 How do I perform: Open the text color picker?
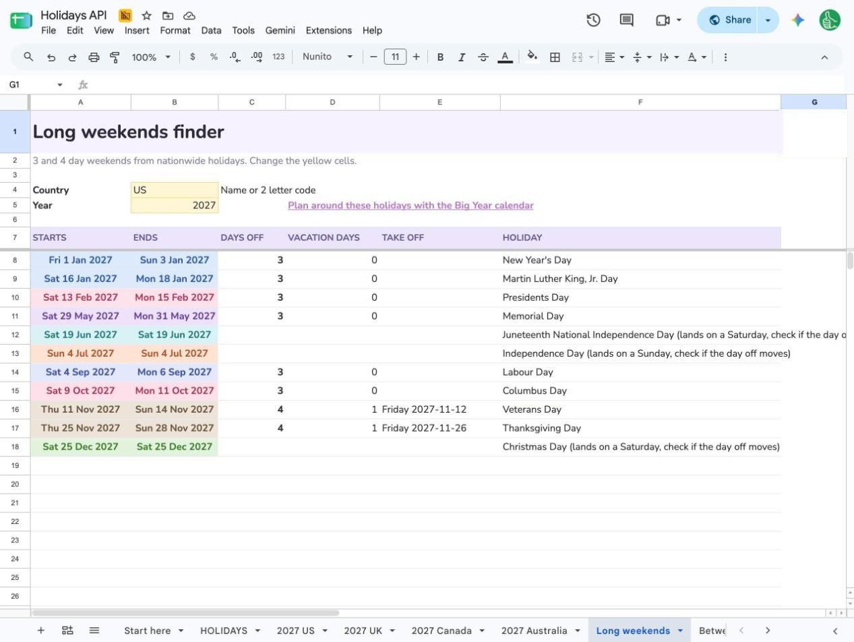tap(505, 57)
